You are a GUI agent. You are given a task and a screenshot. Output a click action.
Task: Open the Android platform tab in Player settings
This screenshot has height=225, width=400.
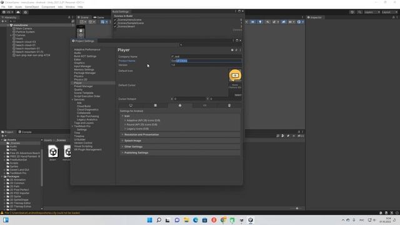pyautogui.click(x=180, y=106)
